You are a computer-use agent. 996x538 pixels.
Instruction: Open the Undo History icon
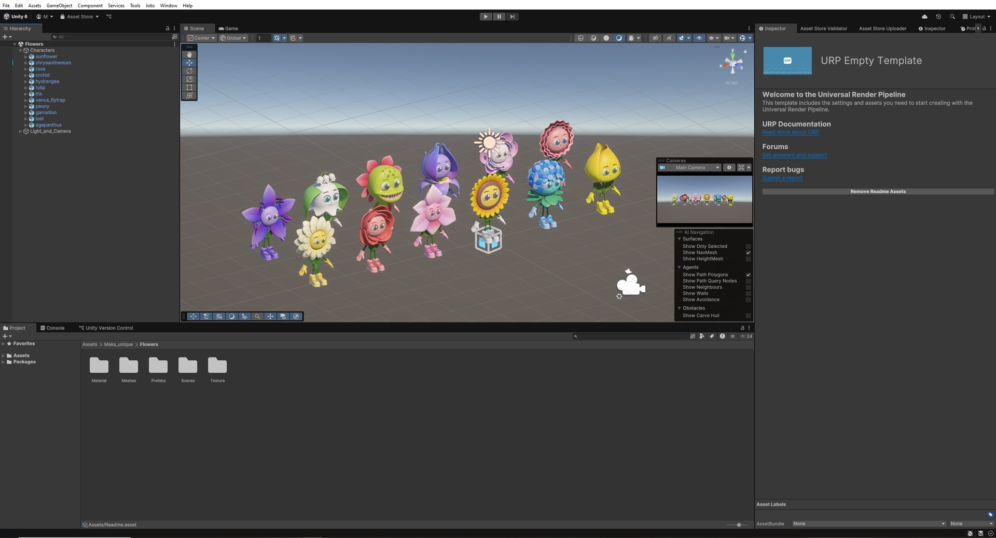(x=938, y=17)
